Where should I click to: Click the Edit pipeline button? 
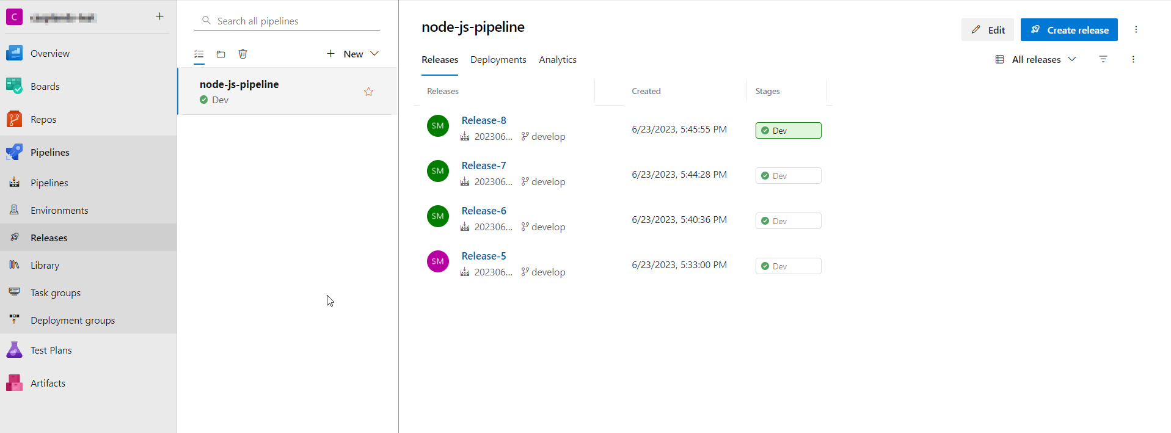pos(988,29)
